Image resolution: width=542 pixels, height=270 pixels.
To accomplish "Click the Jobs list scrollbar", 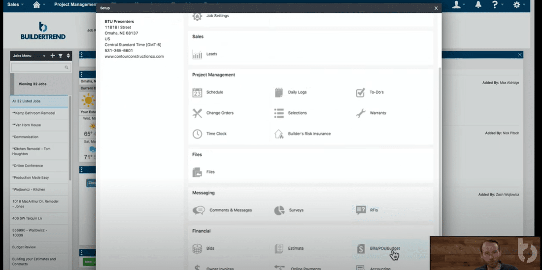I will click(70, 138).
